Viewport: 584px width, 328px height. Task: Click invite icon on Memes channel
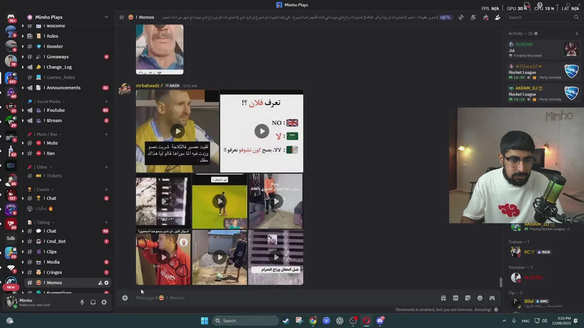(x=100, y=283)
